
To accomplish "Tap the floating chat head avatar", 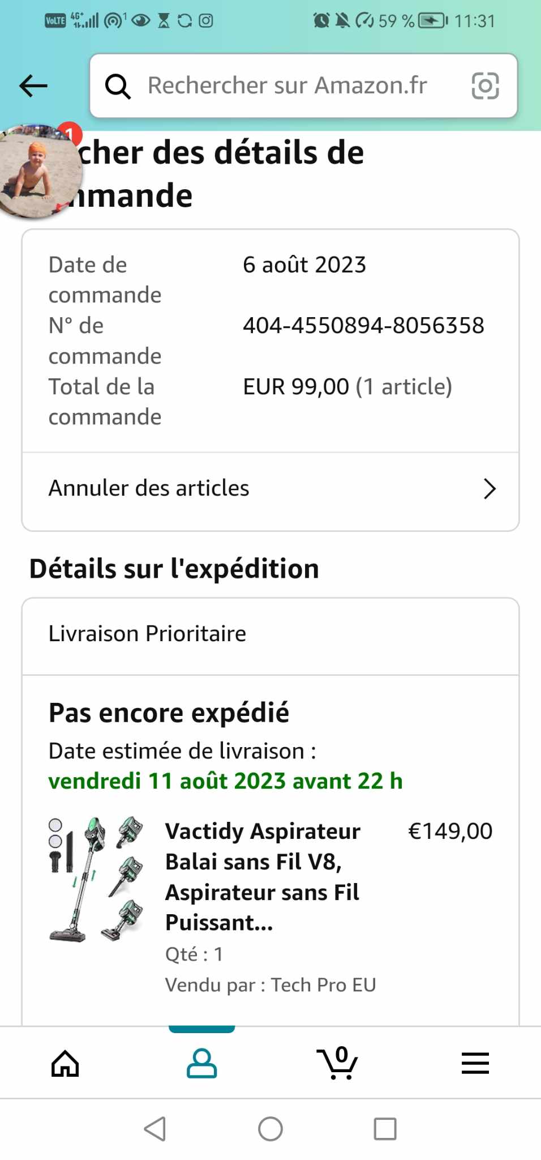I will pos(38,172).
